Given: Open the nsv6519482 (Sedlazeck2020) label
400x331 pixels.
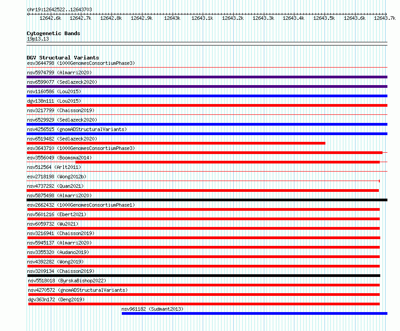Looking at the screenshot, I should click(62, 139).
